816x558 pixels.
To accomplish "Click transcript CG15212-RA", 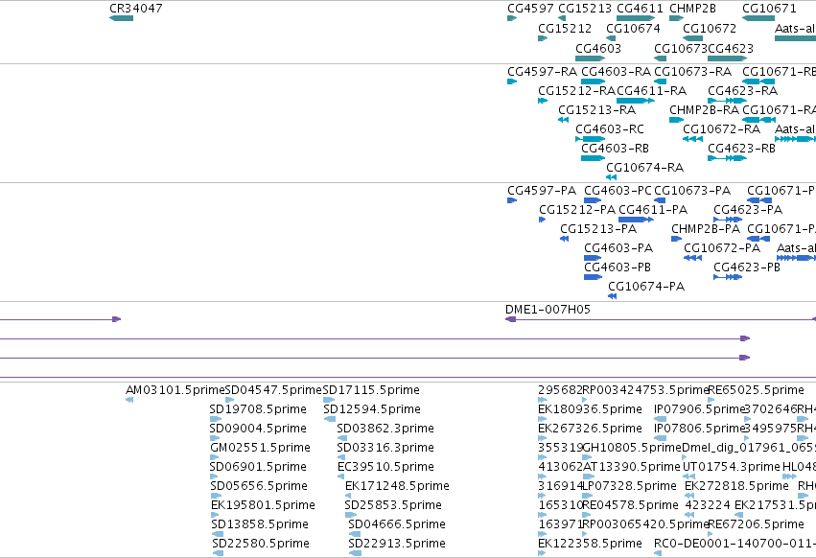I will (x=576, y=90).
